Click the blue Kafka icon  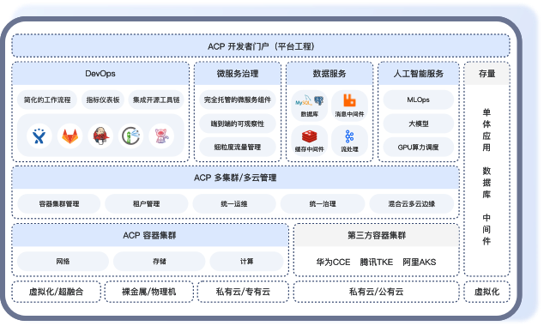[349, 136]
